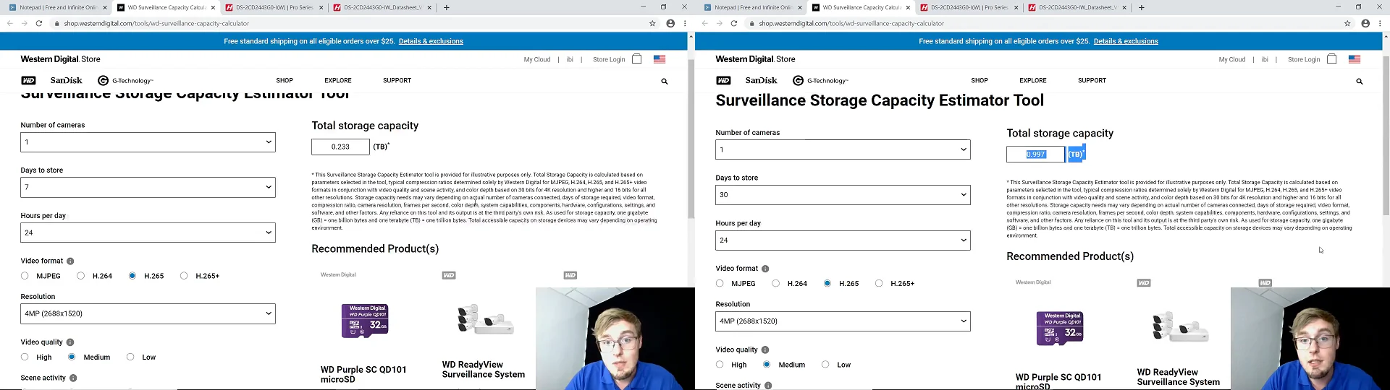
Task: Open Hours per day dropdown in the right window
Action: [843, 240]
